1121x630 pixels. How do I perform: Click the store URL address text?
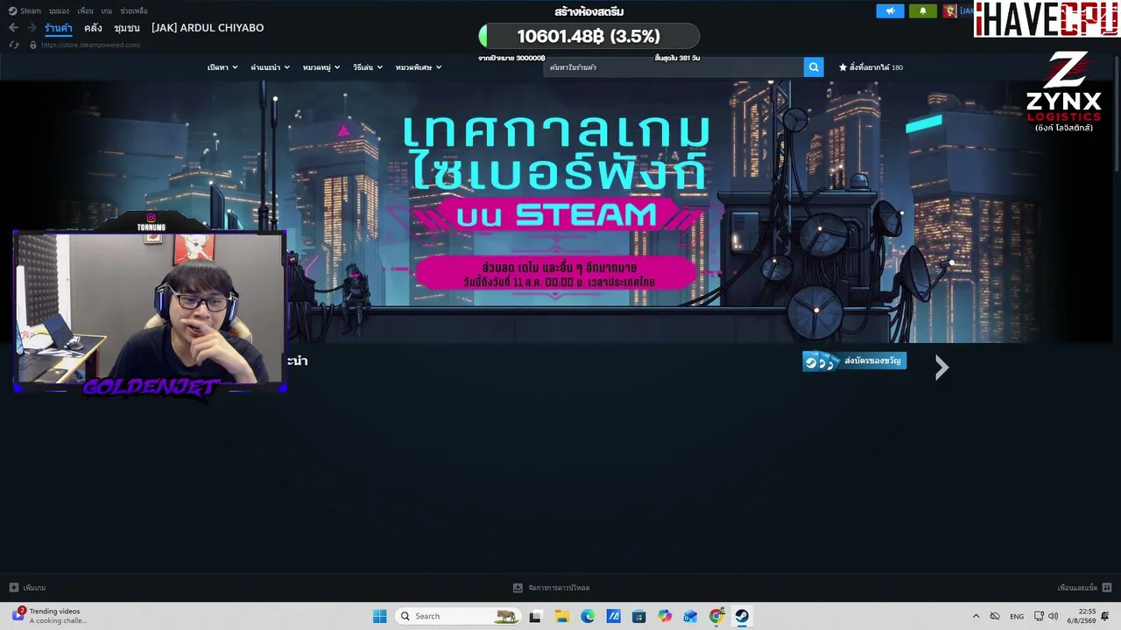click(x=90, y=45)
